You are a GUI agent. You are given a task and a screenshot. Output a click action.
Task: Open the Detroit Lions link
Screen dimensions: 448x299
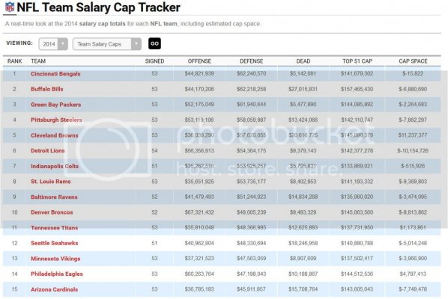click(48, 151)
